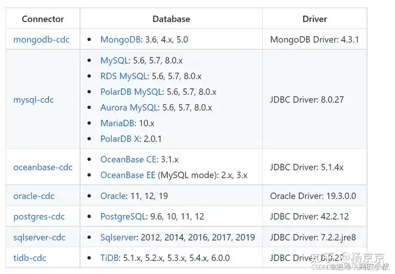395x274 pixels.
Task: Select Sqlserver versions 2012 through 2019
Action: tap(198, 237)
